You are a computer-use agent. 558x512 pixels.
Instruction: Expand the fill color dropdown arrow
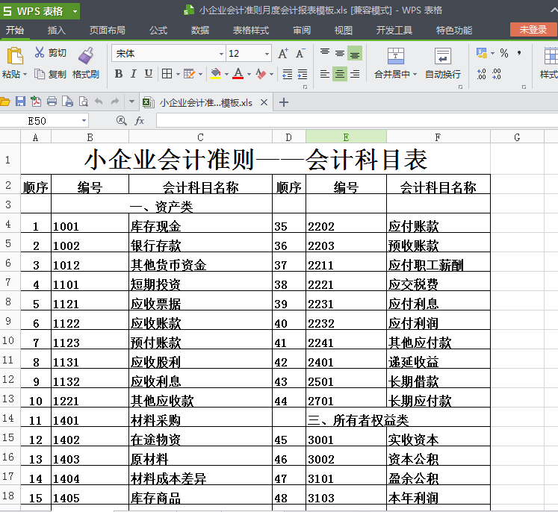pos(226,74)
